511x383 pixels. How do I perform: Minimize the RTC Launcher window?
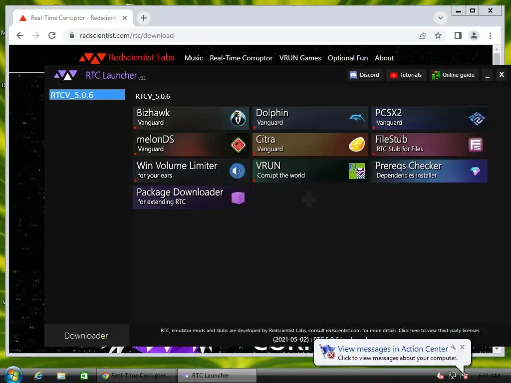(x=488, y=75)
